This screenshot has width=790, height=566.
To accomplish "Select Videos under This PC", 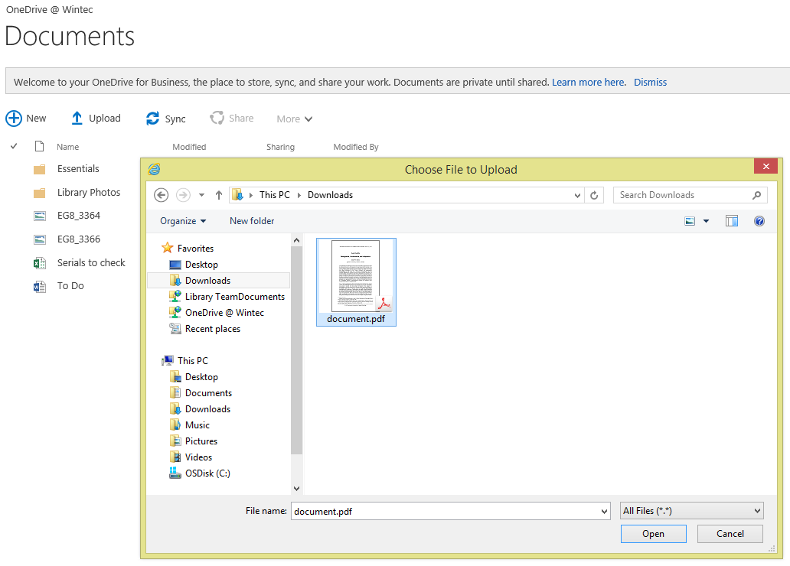I will tap(198, 457).
